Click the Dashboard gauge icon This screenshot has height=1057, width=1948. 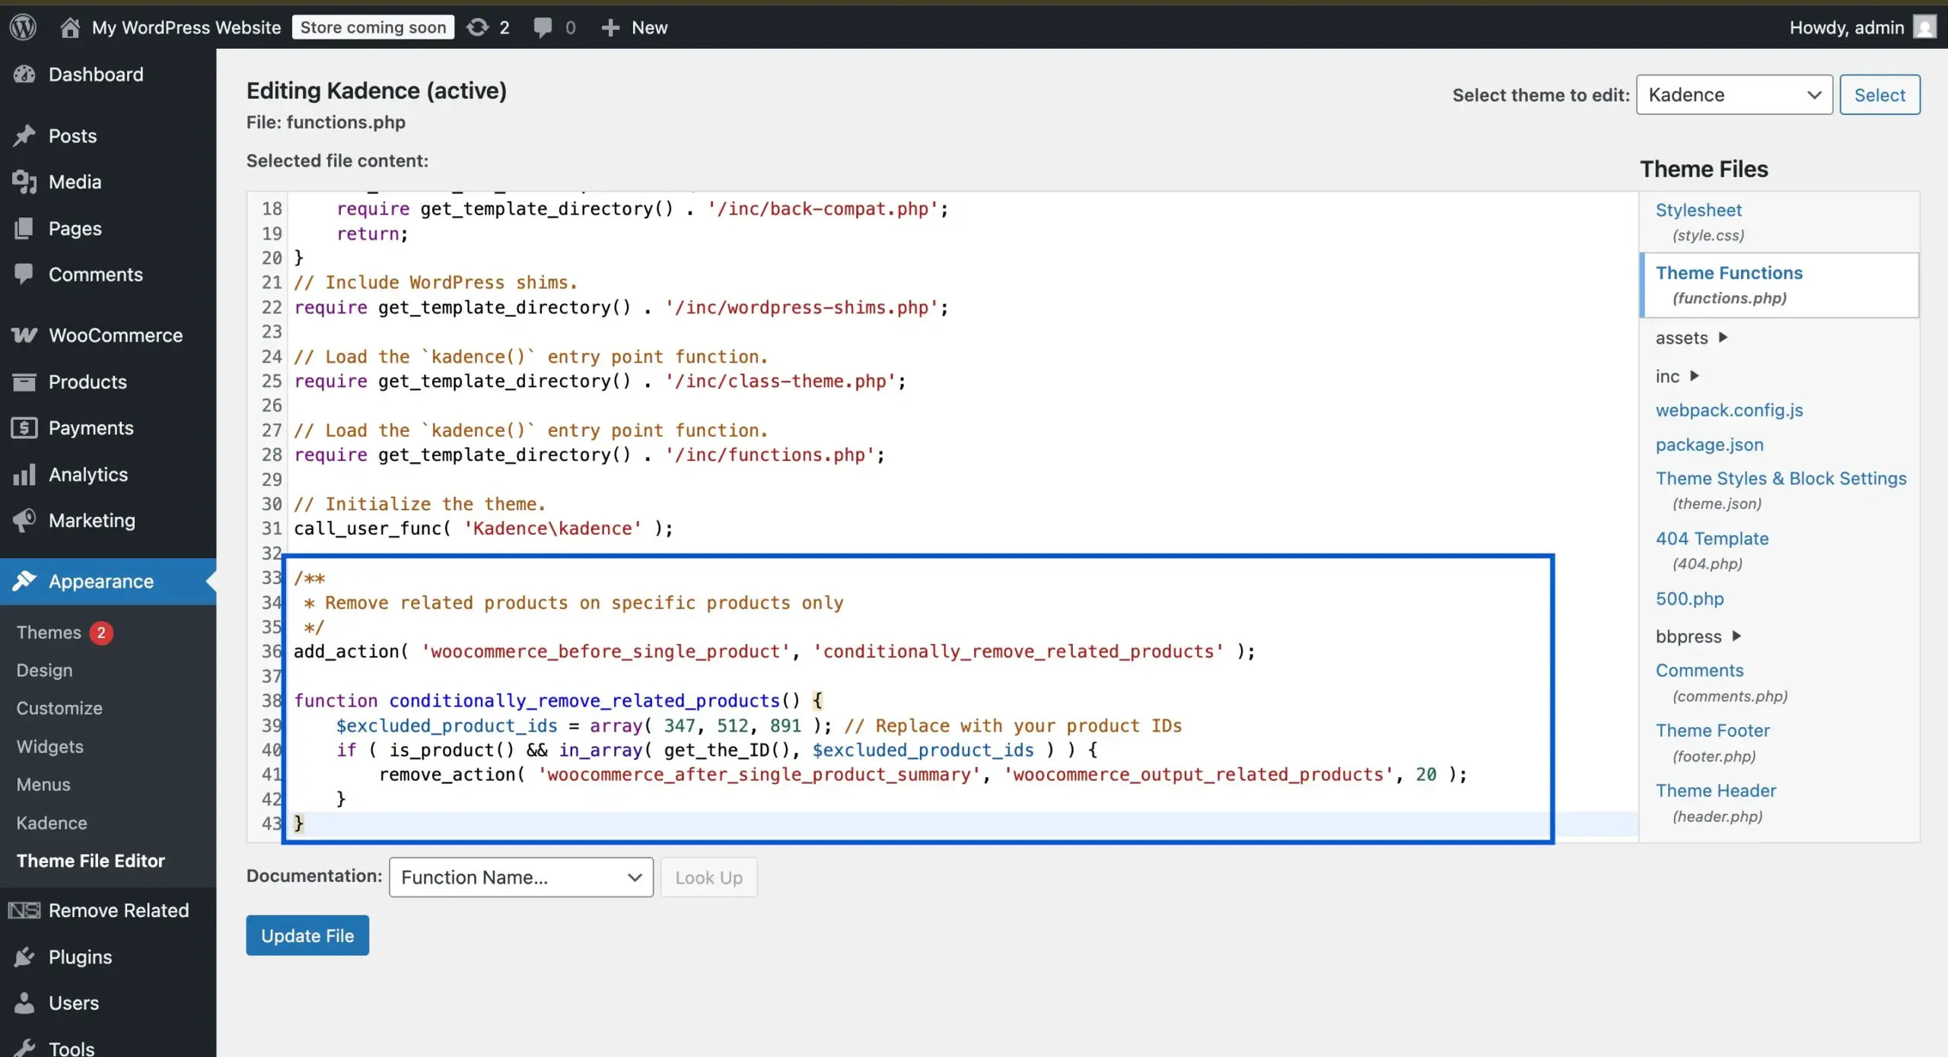(x=24, y=74)
